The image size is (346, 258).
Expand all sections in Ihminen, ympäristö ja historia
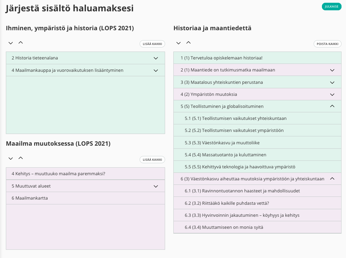11,43
